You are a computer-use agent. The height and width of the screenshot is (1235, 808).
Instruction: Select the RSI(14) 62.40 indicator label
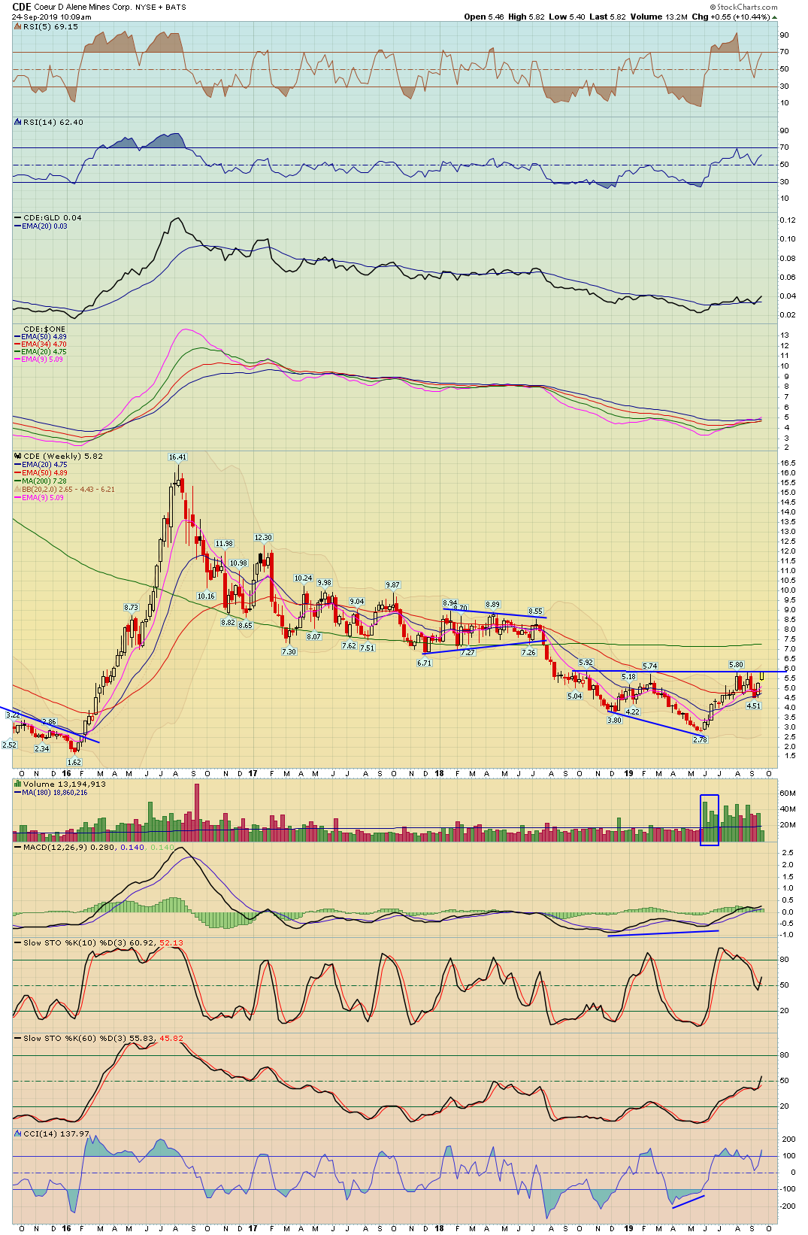tap(53, 122)
